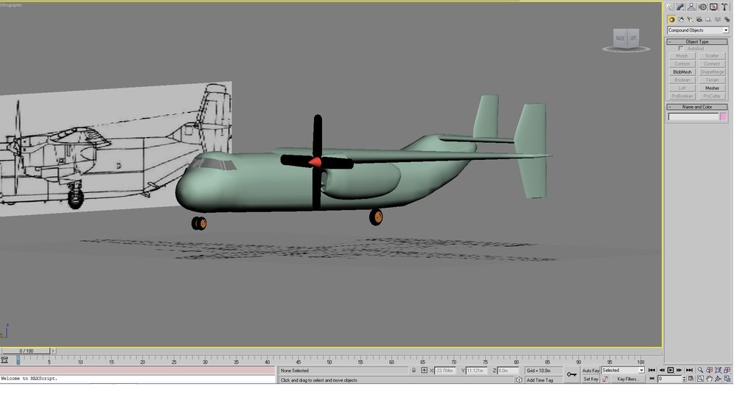Viewport: 737px width, 414px height.
Task: Select the Zoom All tool
Action: 709,371
